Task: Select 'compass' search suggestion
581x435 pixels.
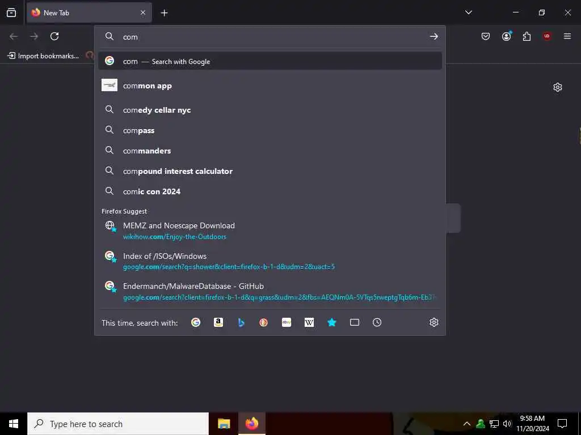Action: [270, 130]
